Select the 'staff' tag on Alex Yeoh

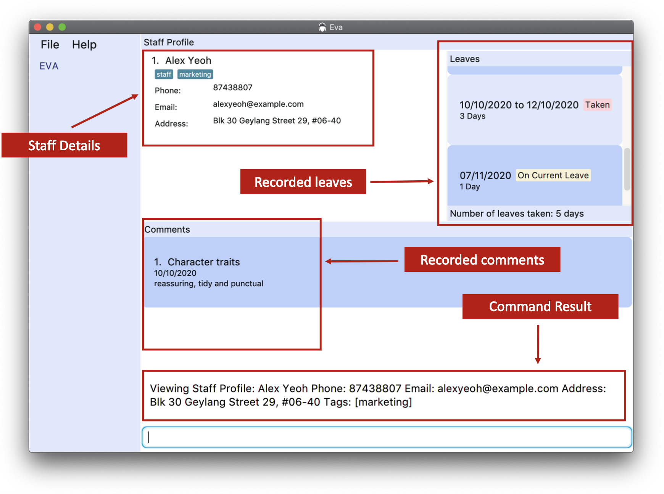pyautogui.click(x=164, y=74)
